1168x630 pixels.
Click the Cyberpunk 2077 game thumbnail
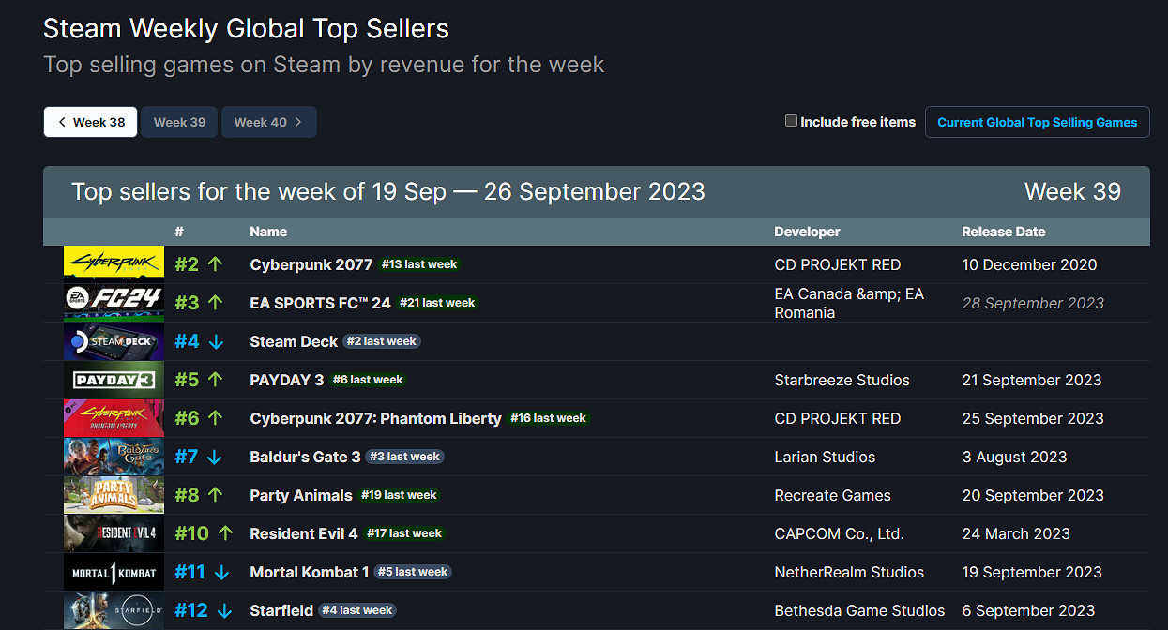pyautogui.click(x=114, y=264)
